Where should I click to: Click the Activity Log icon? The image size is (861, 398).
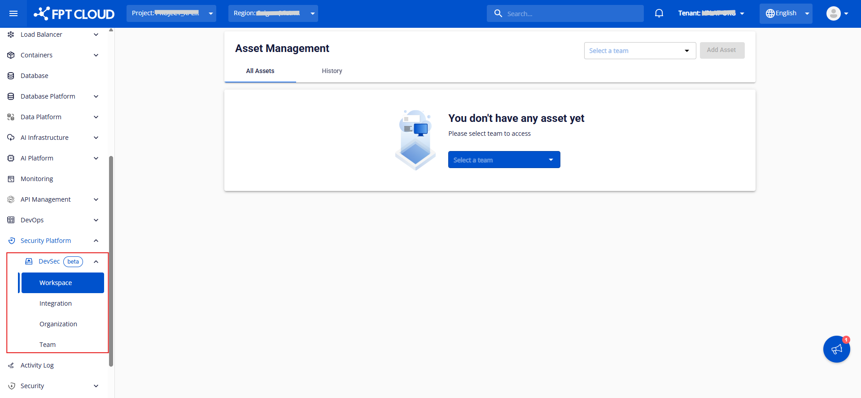[11, 365]
